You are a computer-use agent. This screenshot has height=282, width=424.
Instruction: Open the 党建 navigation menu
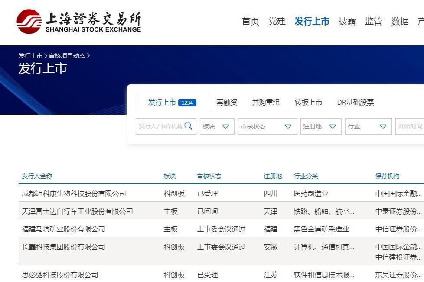point(277,21)
